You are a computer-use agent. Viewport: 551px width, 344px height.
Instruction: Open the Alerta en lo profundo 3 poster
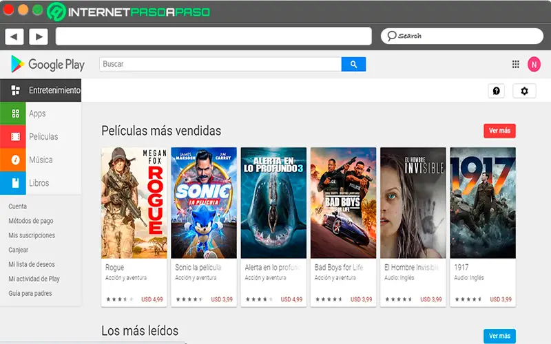[273, 203]
